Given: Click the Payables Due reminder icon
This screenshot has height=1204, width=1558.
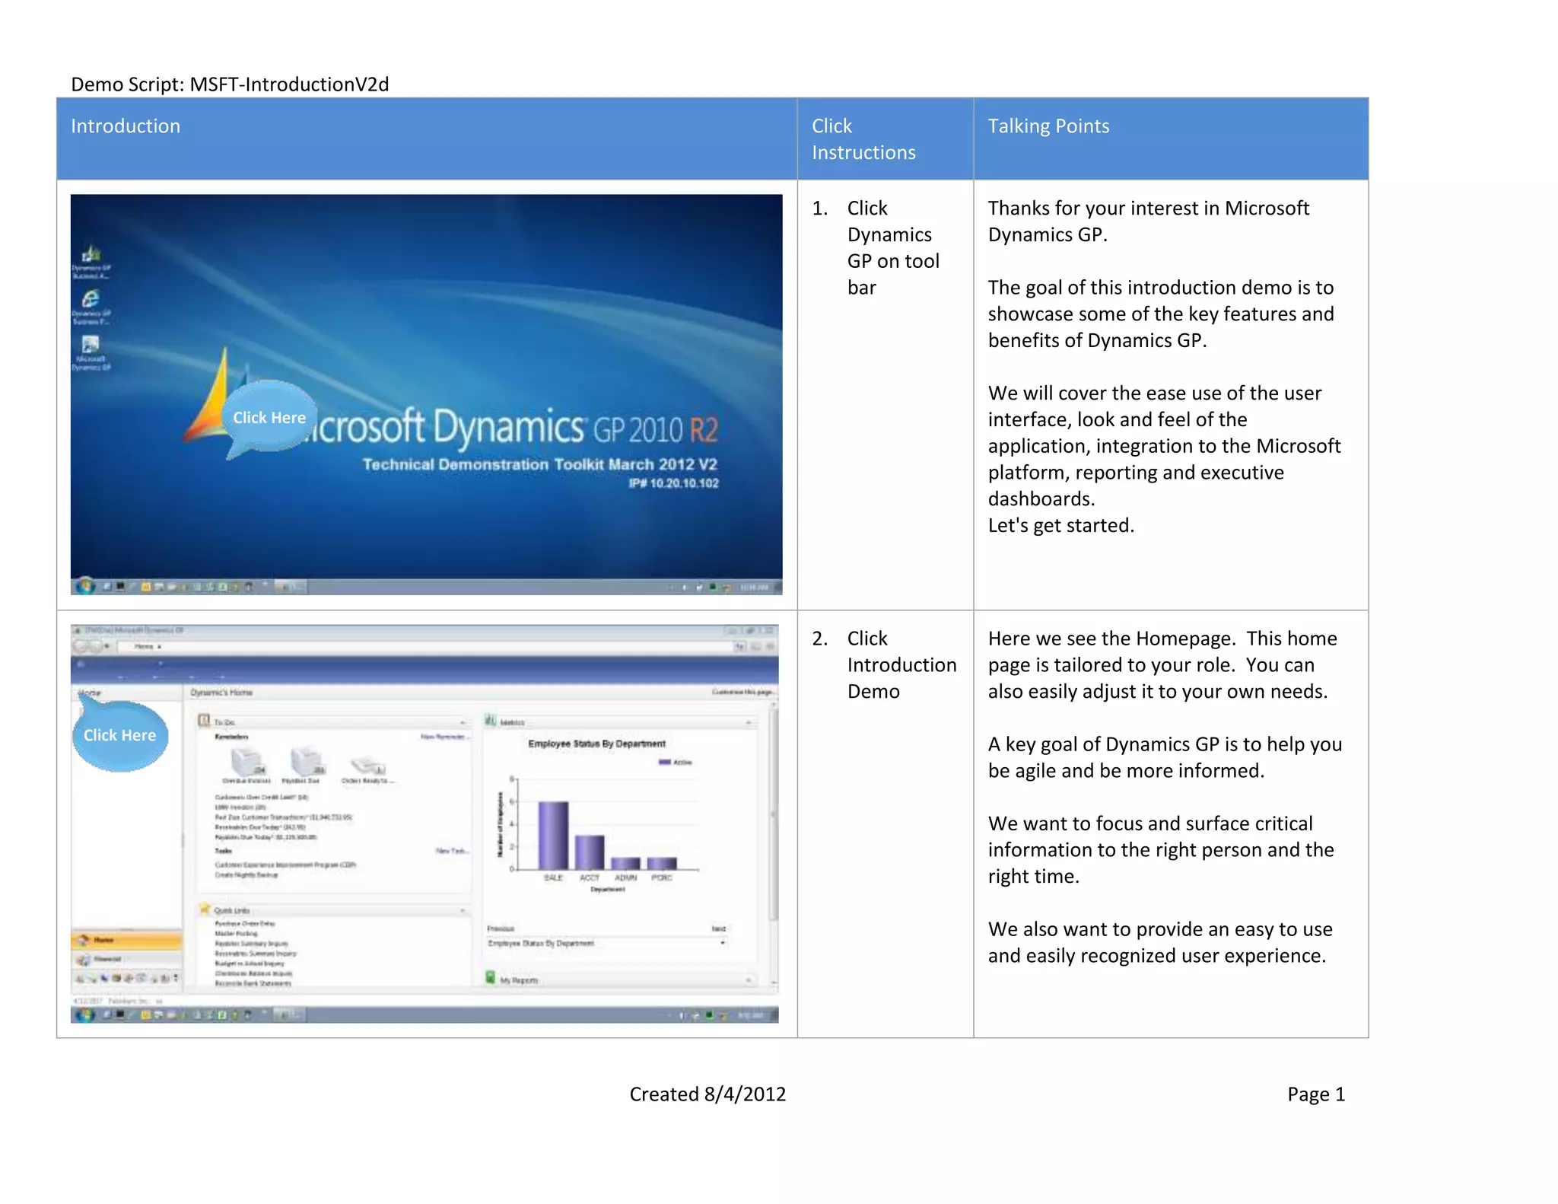Looking at the screenshot, I should [306, 761].
